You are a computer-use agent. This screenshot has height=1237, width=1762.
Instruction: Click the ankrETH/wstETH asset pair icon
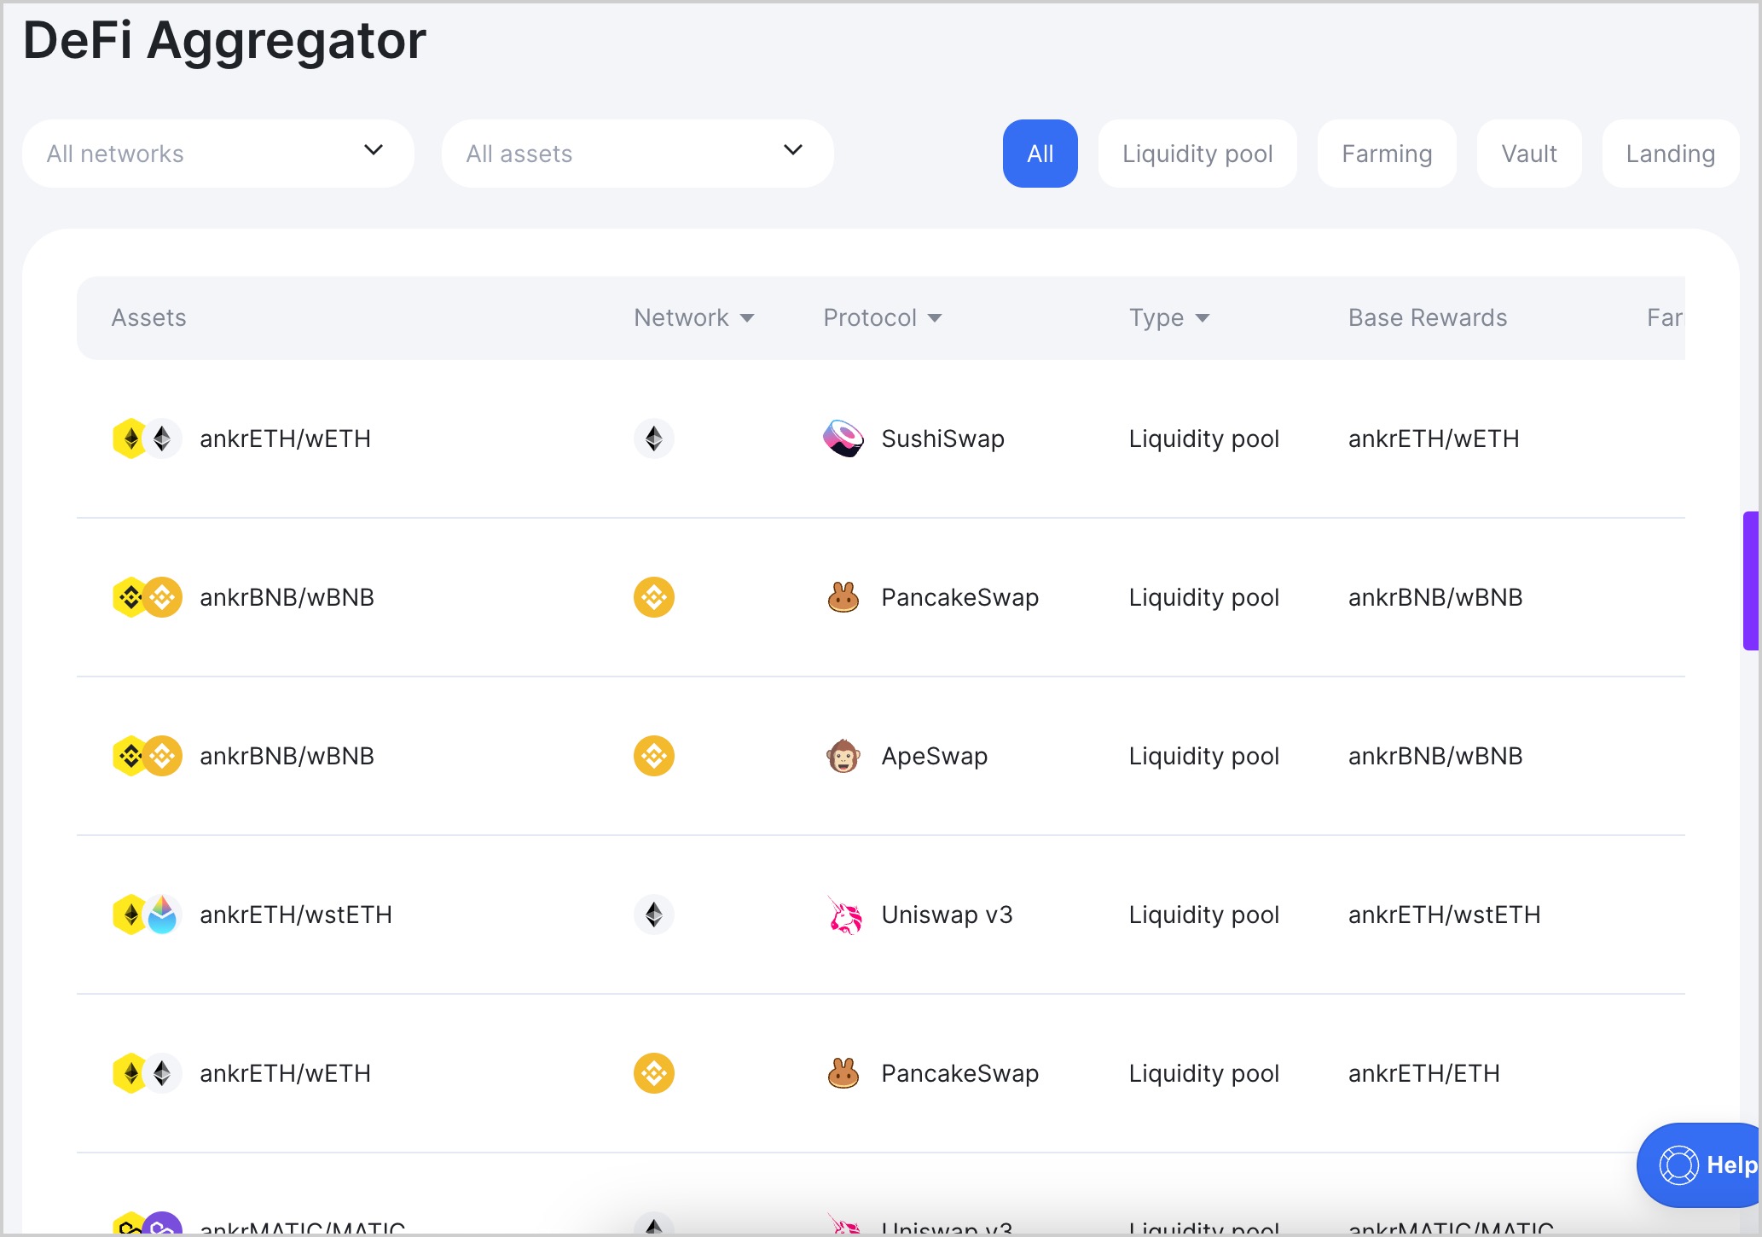click(x=145, y=915)
